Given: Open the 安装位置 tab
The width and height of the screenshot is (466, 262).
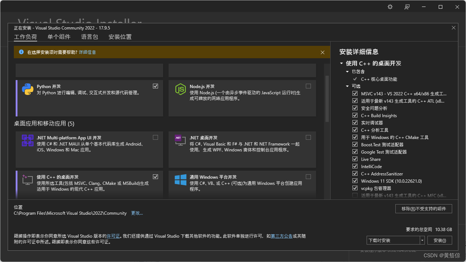Looking at the screenshot, I should click(x=120, y=37).
